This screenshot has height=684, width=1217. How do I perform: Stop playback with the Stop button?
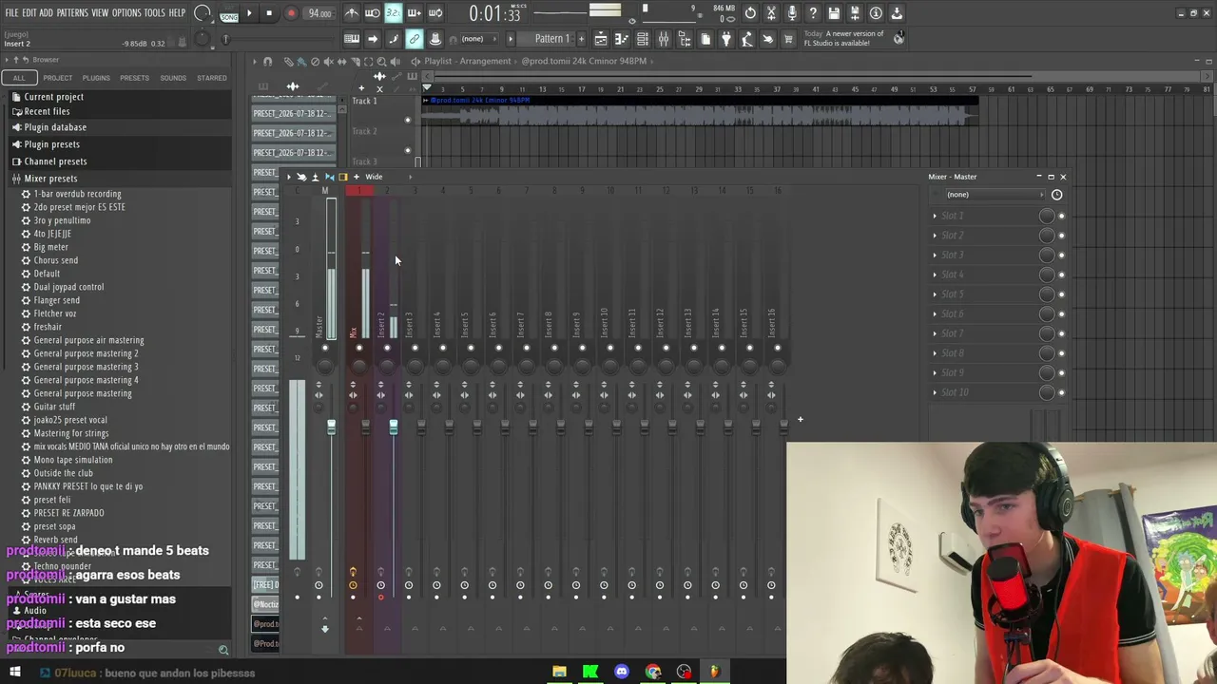(269, 13)
